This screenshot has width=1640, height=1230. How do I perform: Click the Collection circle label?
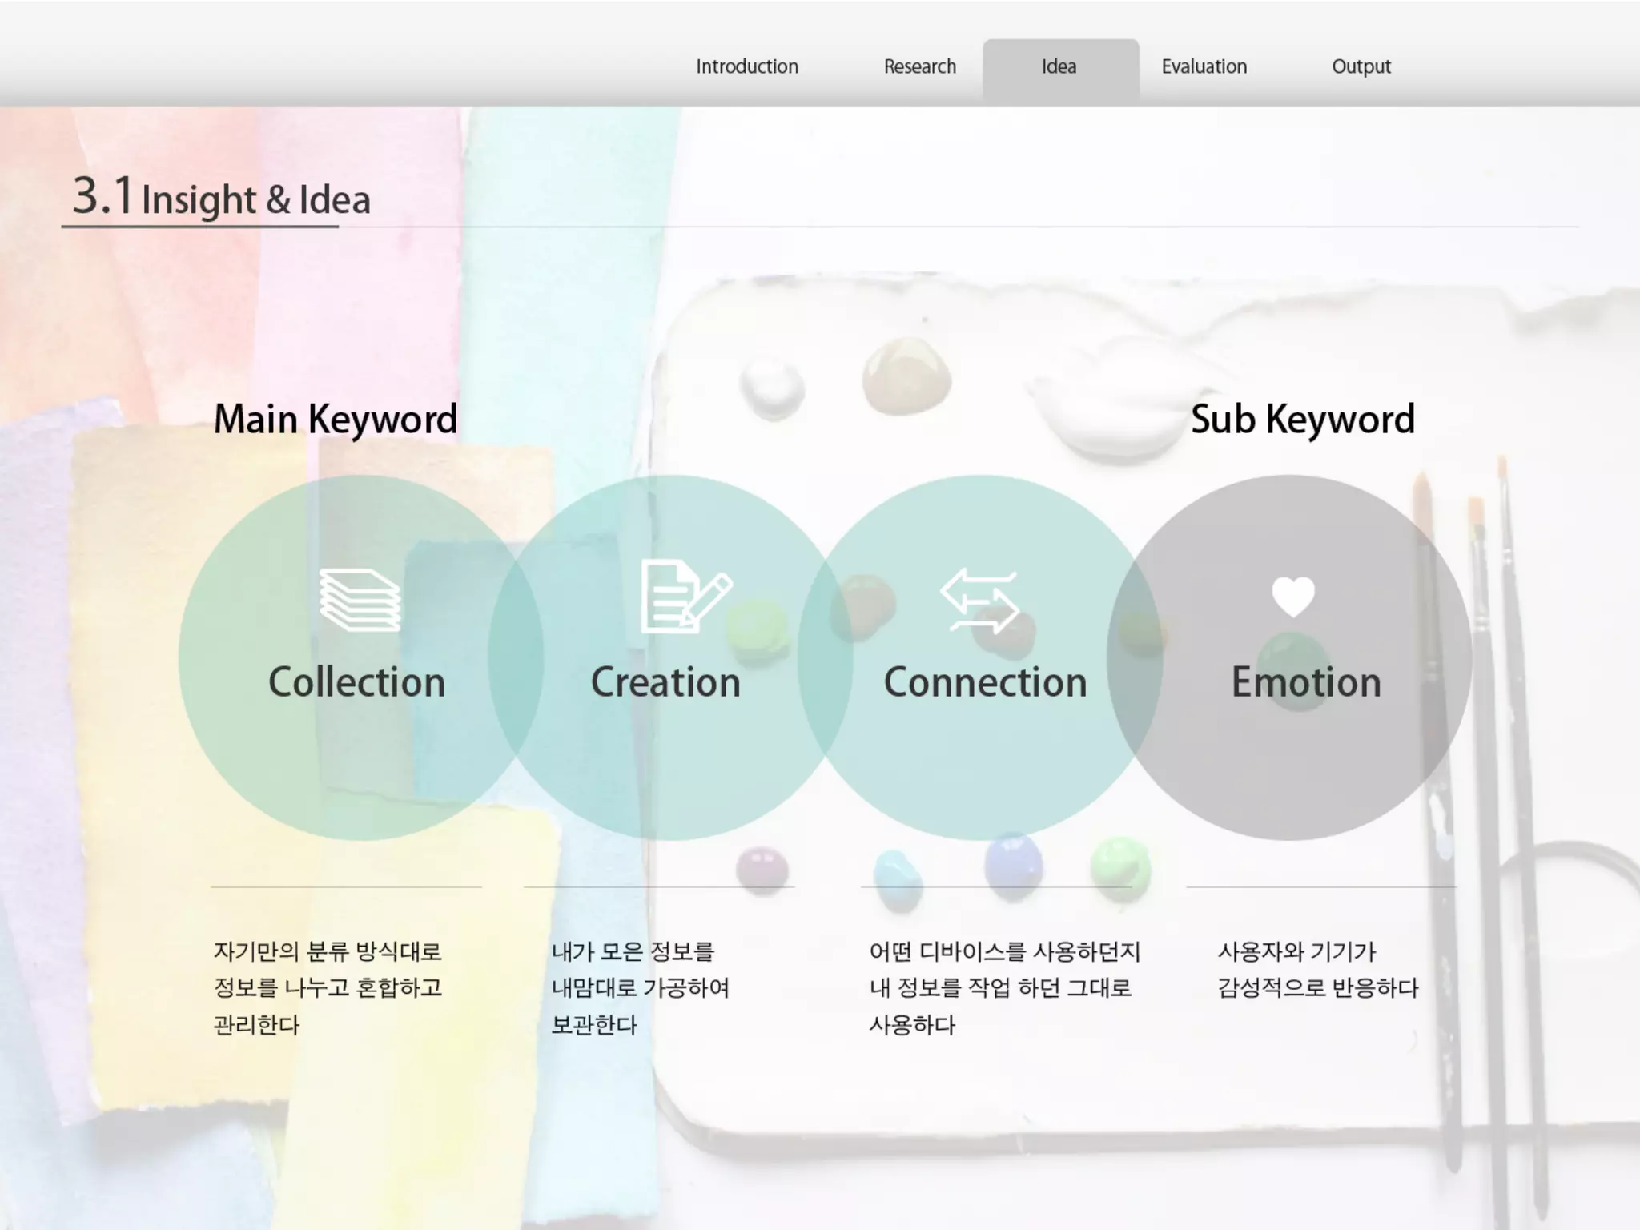[356, 682]
